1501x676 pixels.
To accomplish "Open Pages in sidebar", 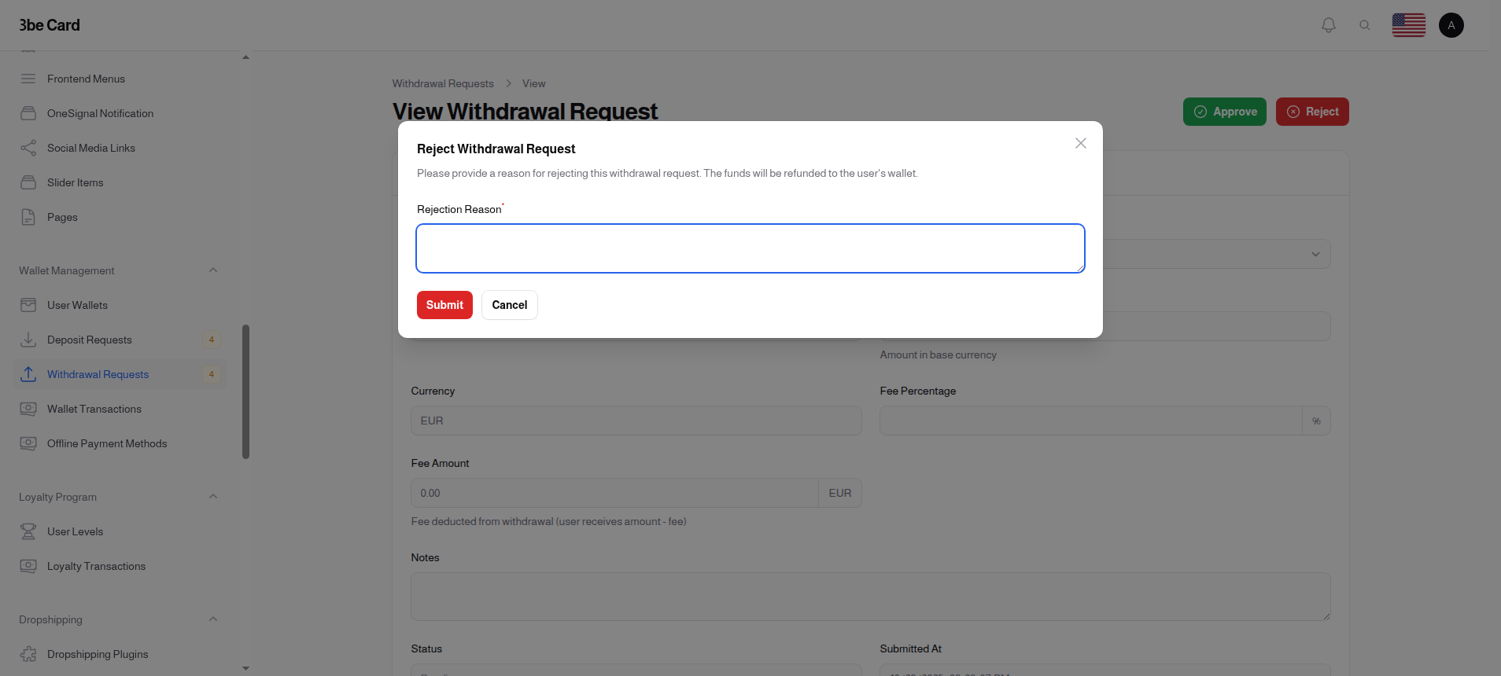I will (x=120, y=217).
